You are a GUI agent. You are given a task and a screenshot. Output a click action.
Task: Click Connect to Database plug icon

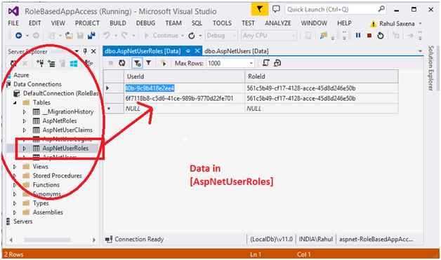click(40, 64)
